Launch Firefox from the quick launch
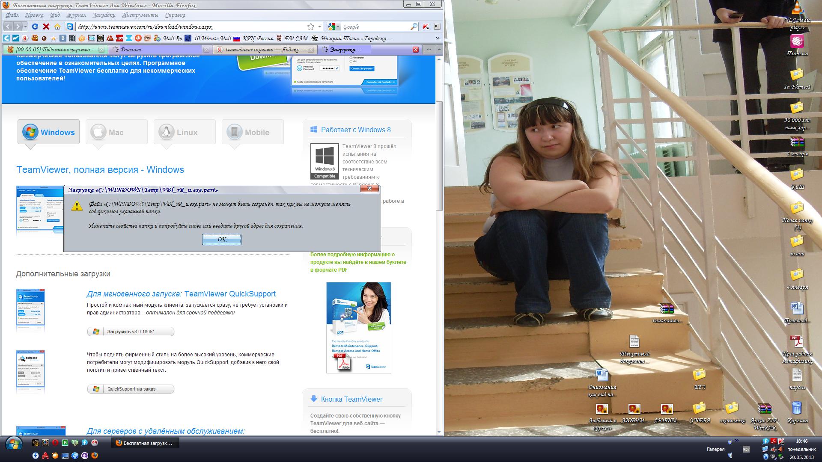822x462 pixels. pyautogui.click(x=95, y=456)
